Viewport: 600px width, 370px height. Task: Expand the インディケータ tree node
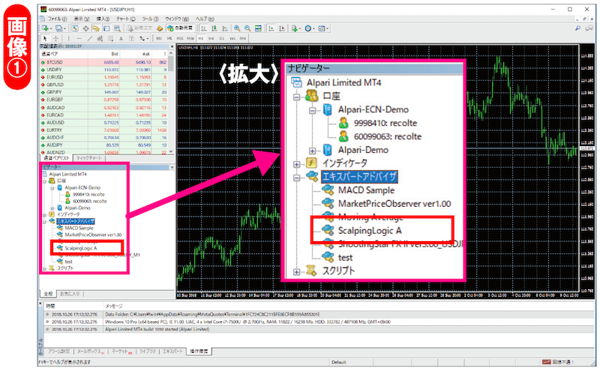click(45, 214)
